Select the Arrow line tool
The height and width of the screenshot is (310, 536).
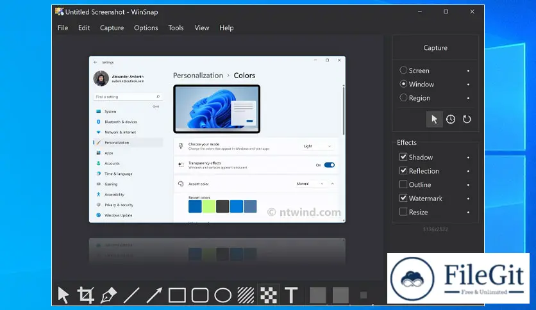pyautogui.click(x=154, y=295)
